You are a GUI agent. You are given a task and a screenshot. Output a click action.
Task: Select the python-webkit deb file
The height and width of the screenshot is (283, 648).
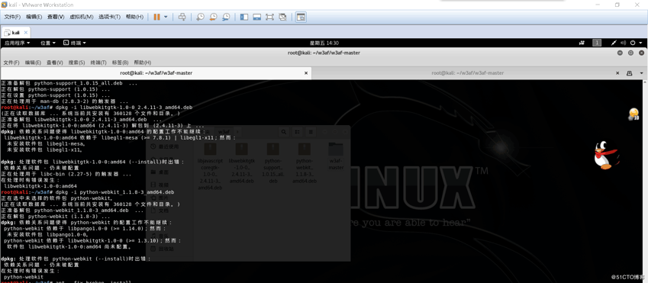[305, 162]
